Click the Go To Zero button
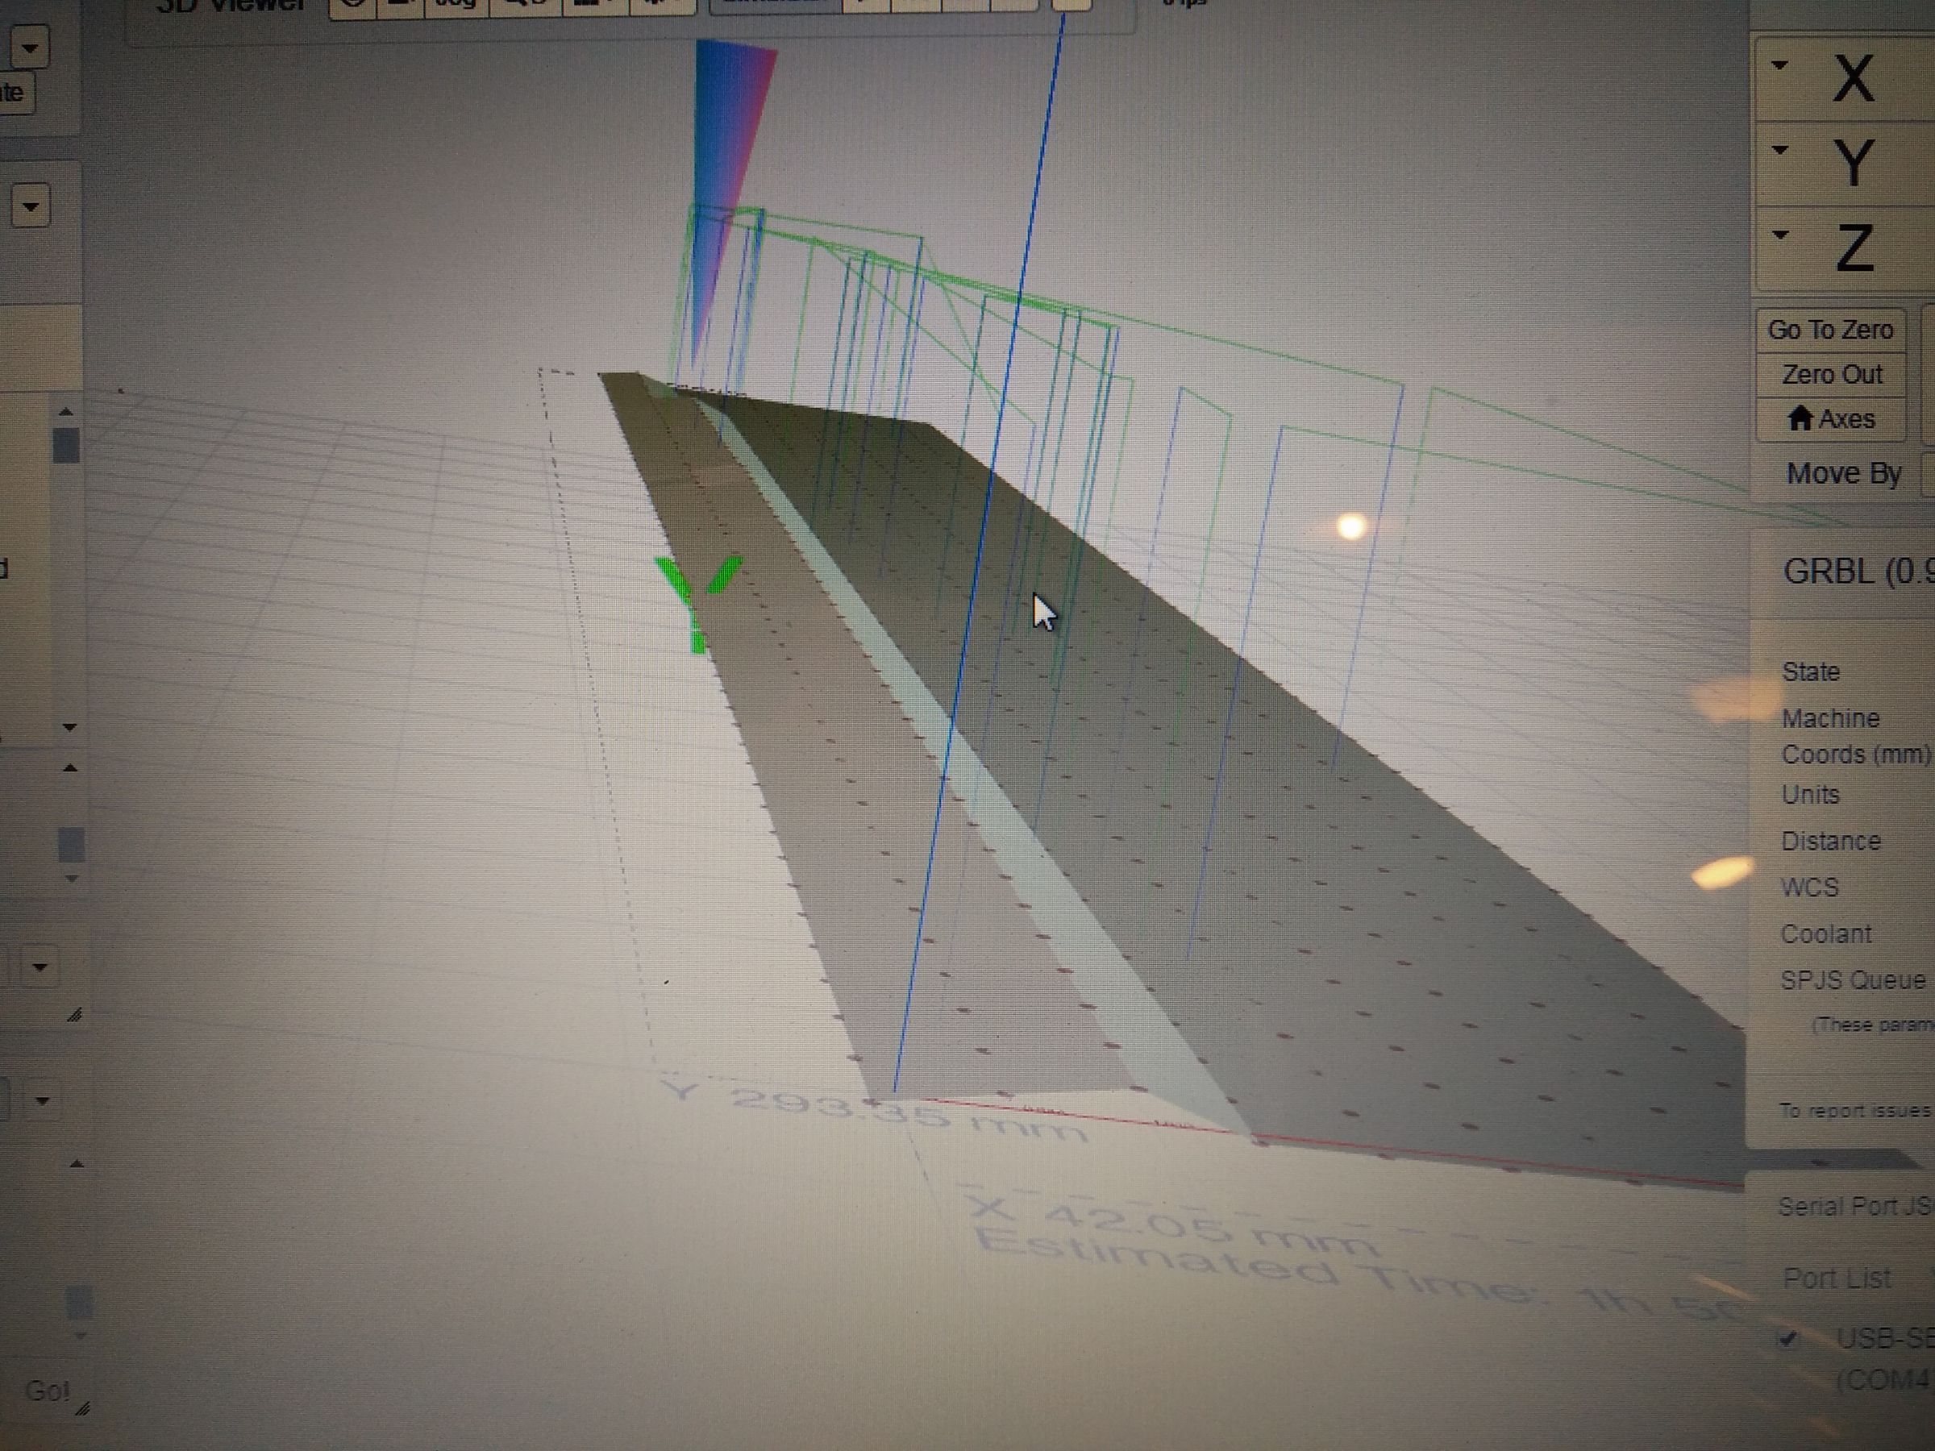The image size is (1935, 1451). pyautogui.click(x=1831, y=331)
